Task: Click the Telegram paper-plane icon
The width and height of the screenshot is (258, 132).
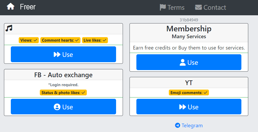Action: click(x=178, y=125)
